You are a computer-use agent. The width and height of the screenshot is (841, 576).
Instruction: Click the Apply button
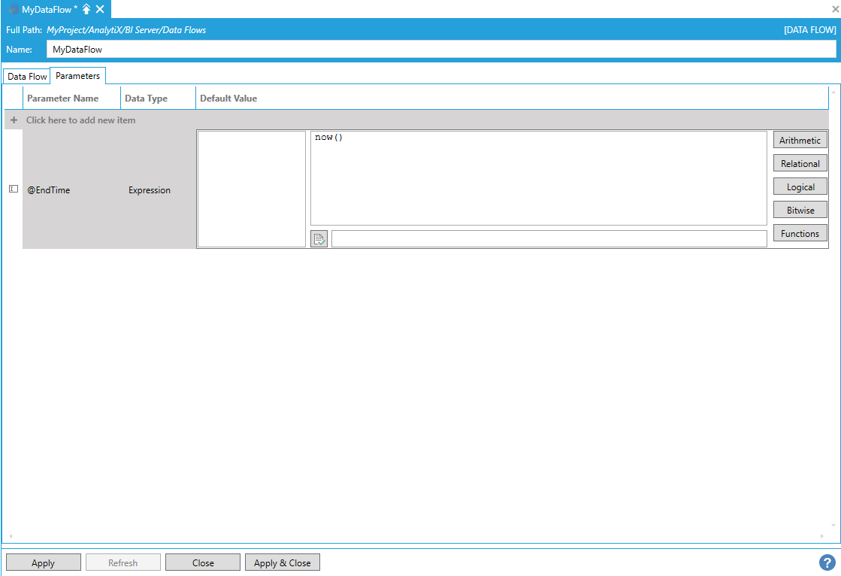pyautogui.click(x=43, y=562)
